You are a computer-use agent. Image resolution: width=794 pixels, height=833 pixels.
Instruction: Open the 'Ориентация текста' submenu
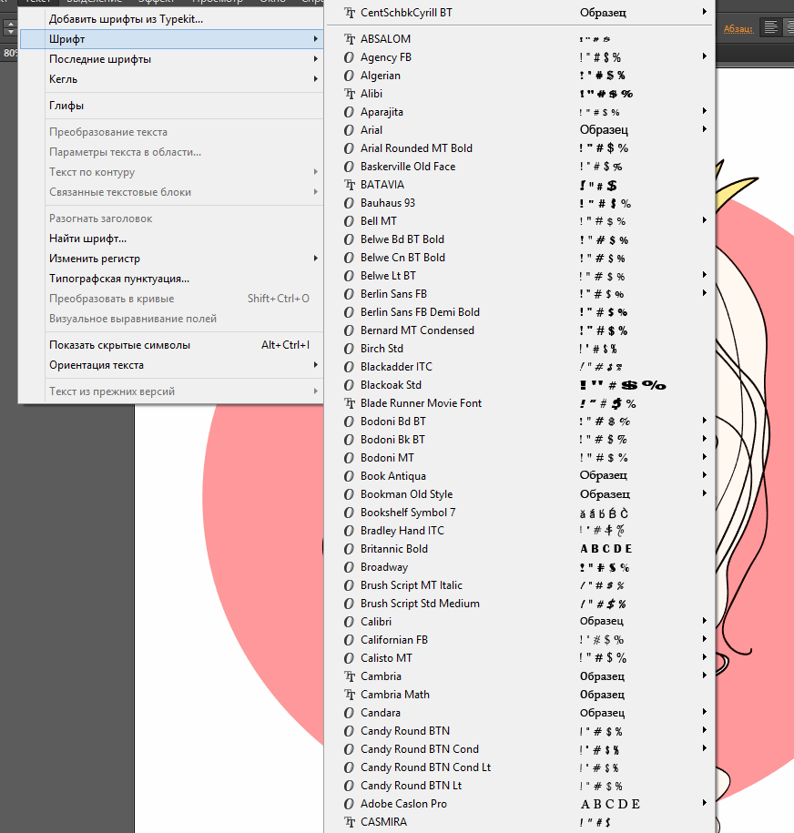coord(171,365)
